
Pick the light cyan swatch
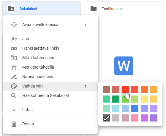pyautogui.click(x=116, y=109)
